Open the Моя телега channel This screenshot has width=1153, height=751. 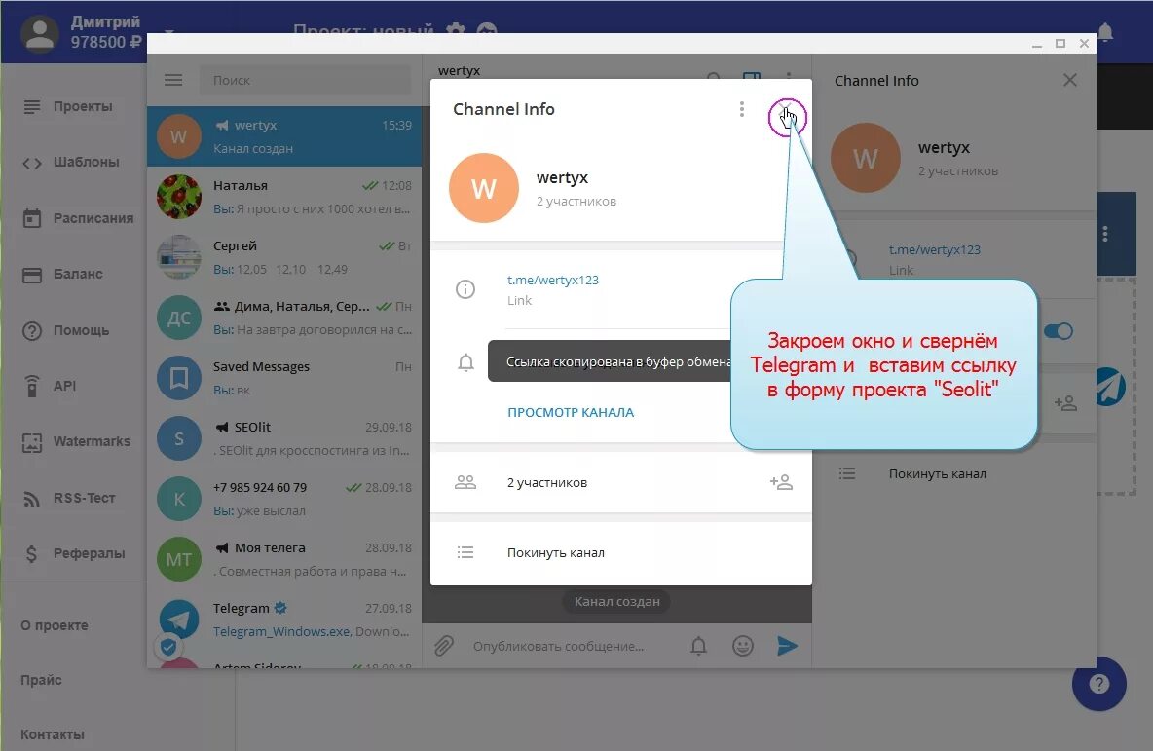click(284, 558)
